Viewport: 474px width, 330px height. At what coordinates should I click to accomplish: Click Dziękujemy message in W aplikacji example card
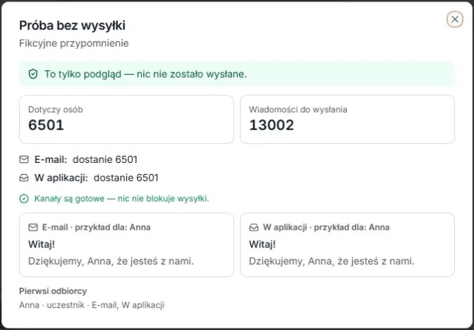[332, 261]
